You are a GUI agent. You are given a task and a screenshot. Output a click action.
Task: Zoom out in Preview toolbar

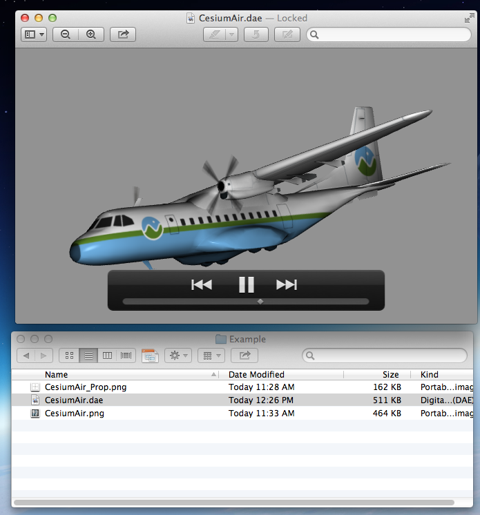click(x=66, y=35)
